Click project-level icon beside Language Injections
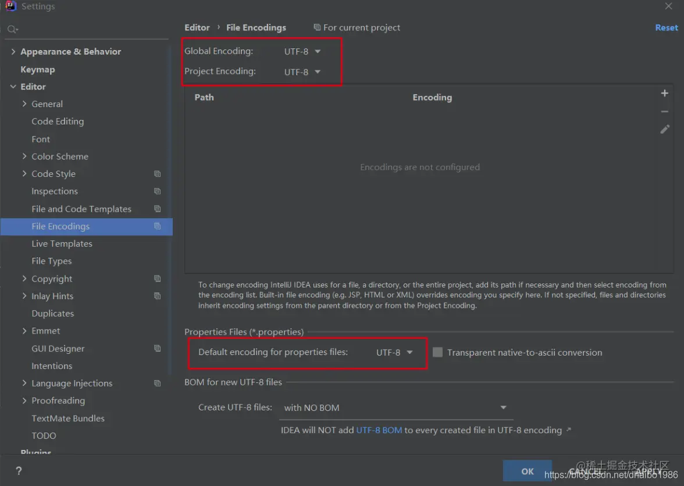Image resolution: width=684 pixels, height=486 pixels. (158, 384)
